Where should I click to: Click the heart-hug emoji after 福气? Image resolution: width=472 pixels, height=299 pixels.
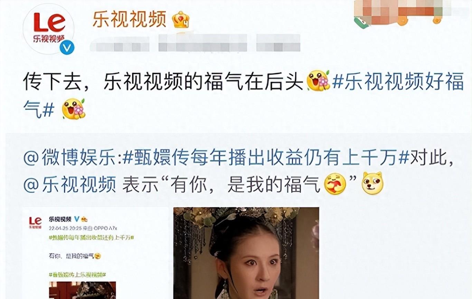click(x=335, y=185)
